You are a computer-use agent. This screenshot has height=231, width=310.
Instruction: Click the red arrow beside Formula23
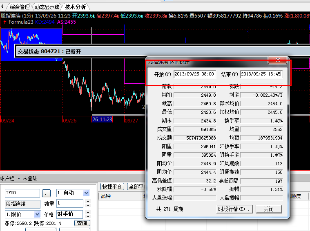click(4, 22)
